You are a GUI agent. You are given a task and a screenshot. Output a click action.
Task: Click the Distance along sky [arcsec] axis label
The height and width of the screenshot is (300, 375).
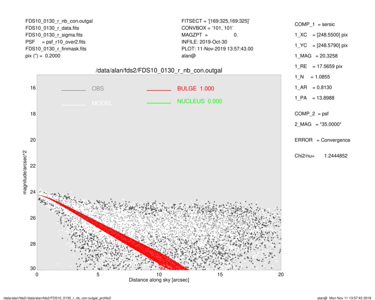(x=159, y=280)
